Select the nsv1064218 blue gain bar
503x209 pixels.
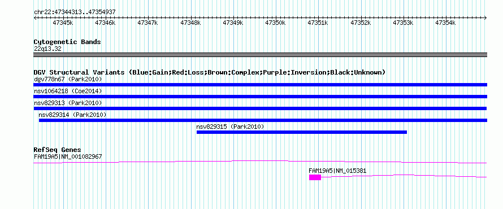tap(260, 97)
